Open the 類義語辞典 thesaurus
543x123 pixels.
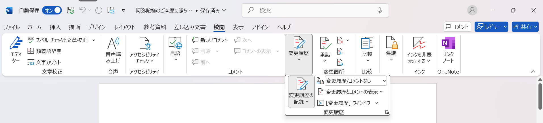pyautogui.click(x=44, y=51)
